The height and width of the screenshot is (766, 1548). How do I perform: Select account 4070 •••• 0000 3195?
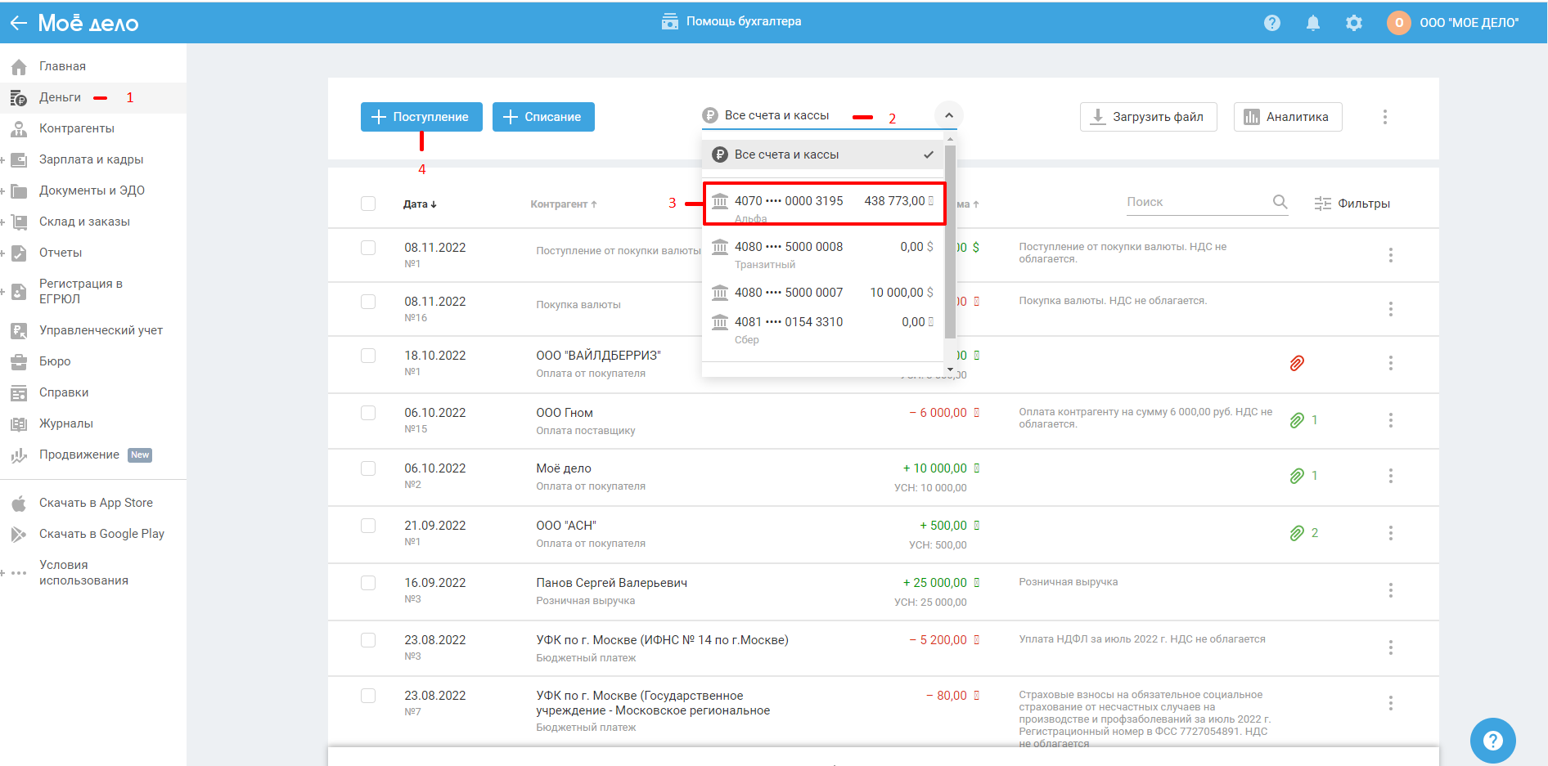[823, 204]
